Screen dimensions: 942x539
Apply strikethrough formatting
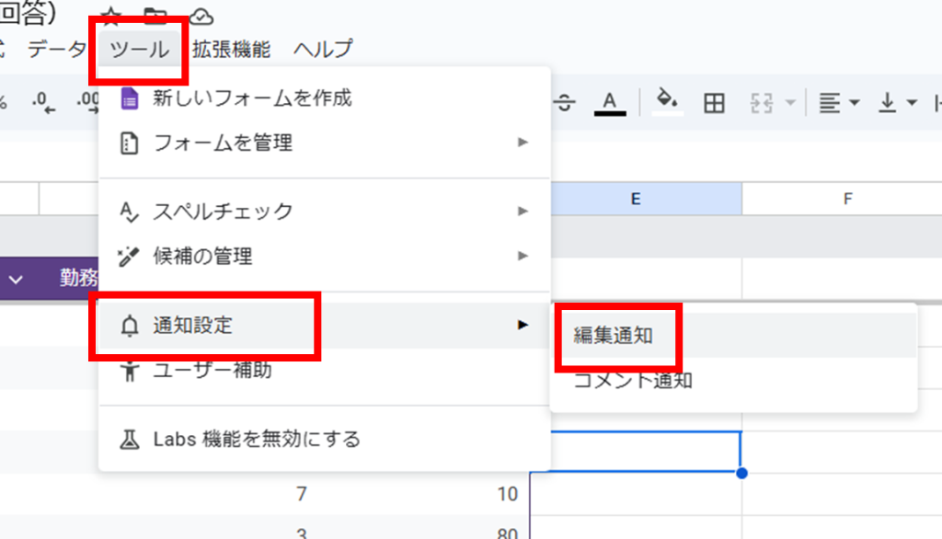click(x=566, y=103)
